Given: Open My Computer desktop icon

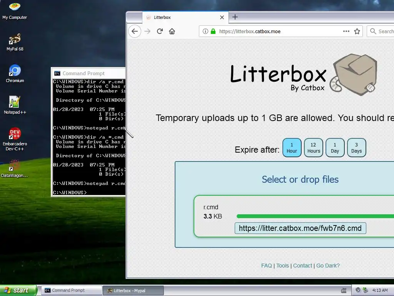Looking at the screenshot, I should pyautogui.click(x=15, y=10).
